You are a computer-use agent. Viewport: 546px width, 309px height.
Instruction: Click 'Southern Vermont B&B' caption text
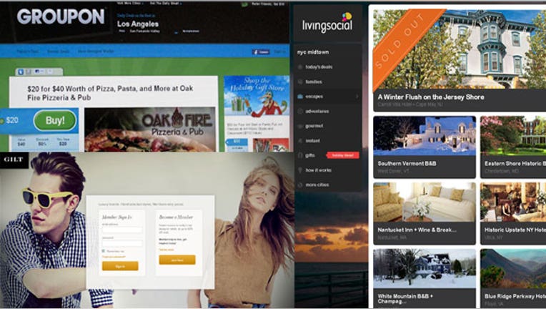click(407, 163)
